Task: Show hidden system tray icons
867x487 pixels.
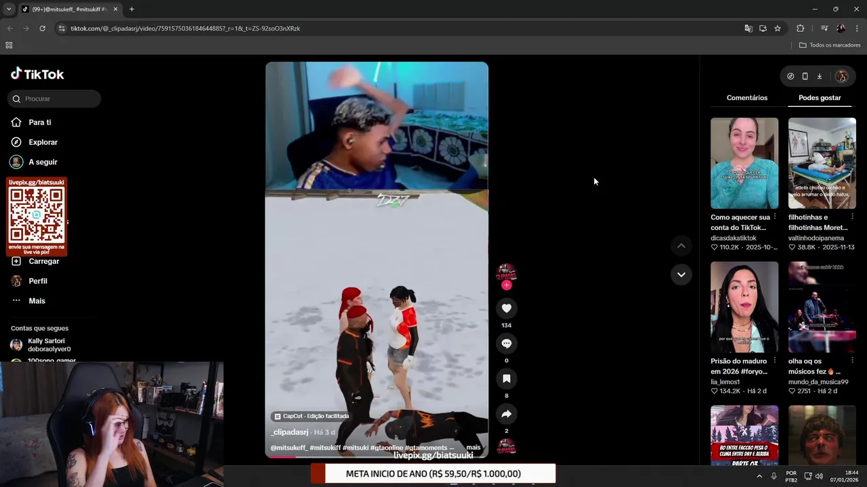Action: click(x=759, y=476)
